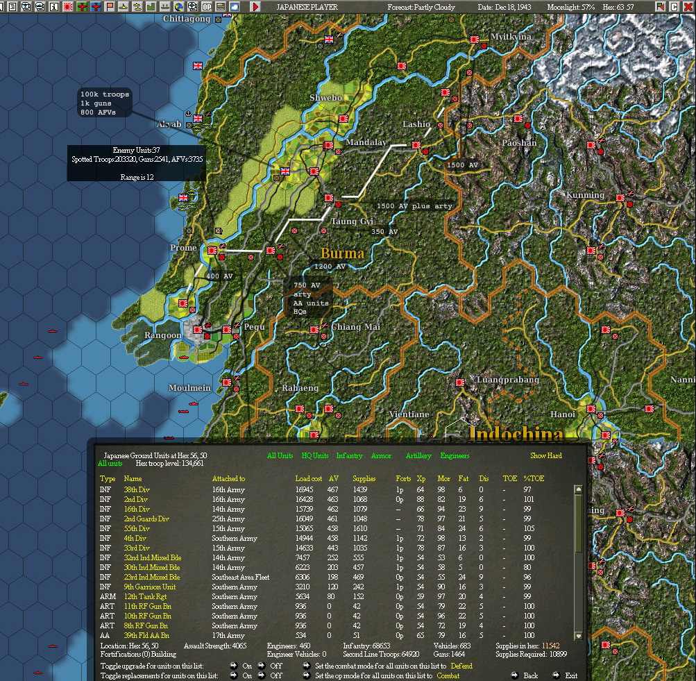Click the single yellow ship toolbar icon
The width and height of the screenshot is (696, 681).
tap(124, 7)
